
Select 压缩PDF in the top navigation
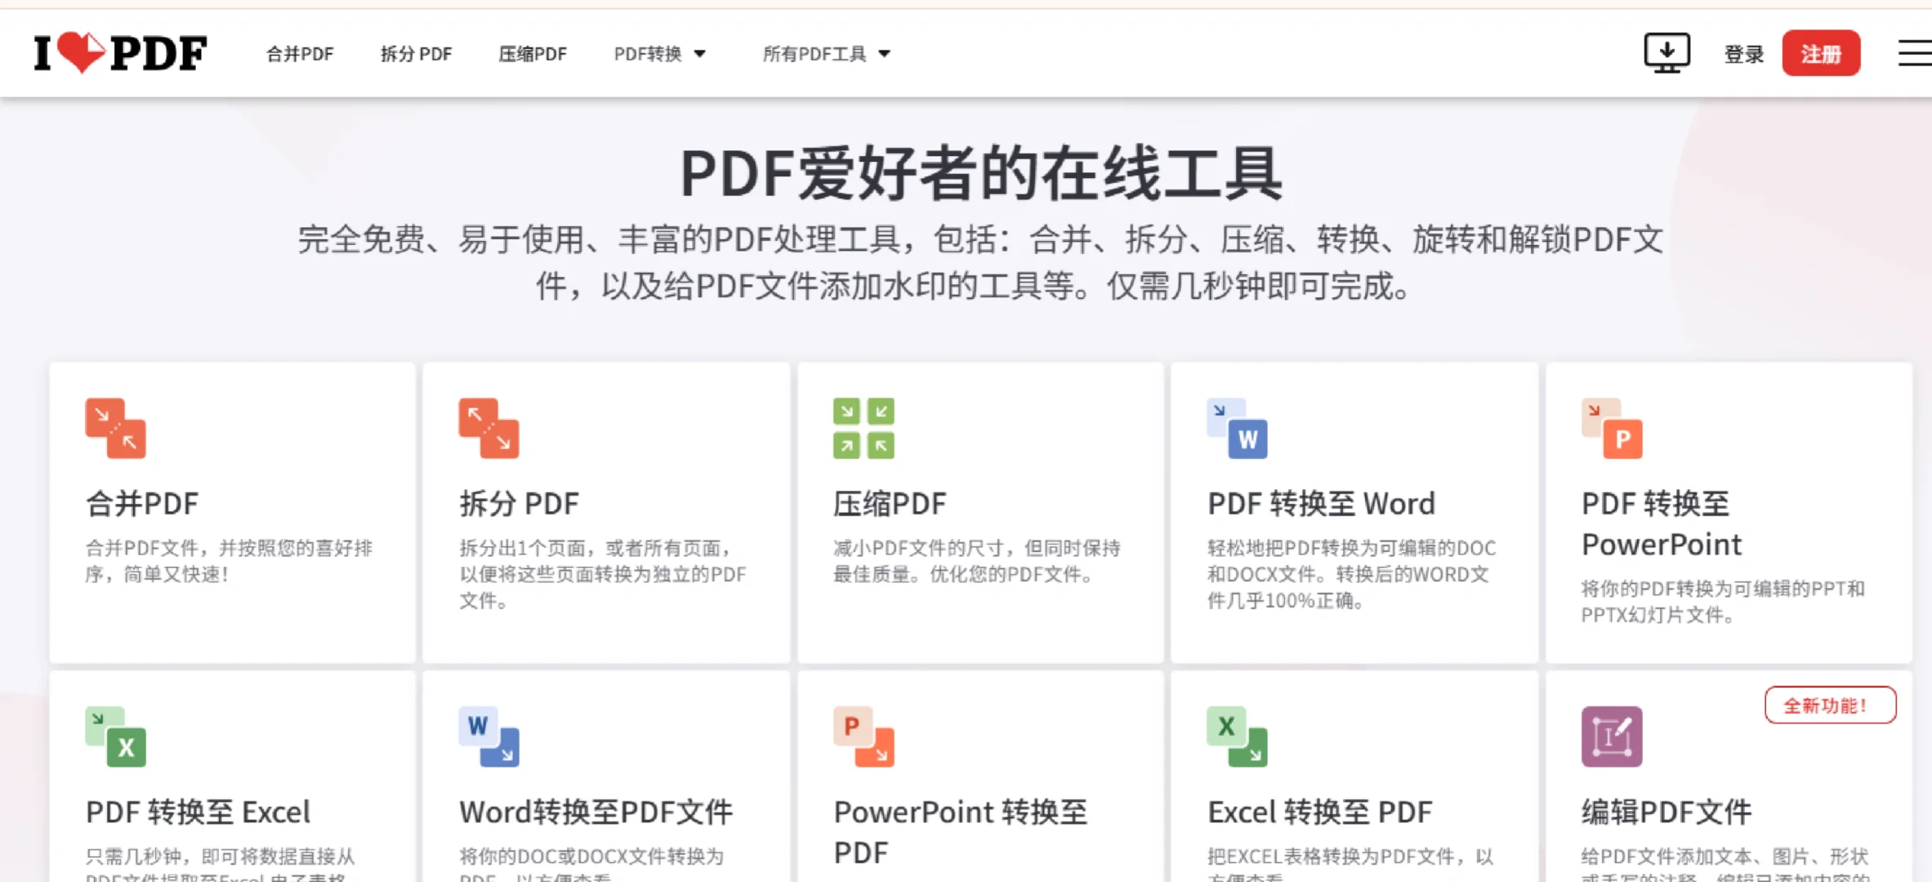tap(533, 54)
